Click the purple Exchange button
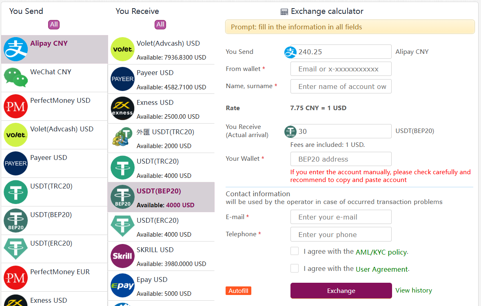Screen dimensions: 481x306 341,290
